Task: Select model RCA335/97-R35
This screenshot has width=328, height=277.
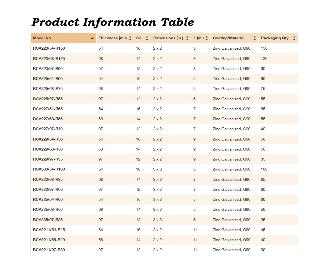Action: (x=48, y=220)
